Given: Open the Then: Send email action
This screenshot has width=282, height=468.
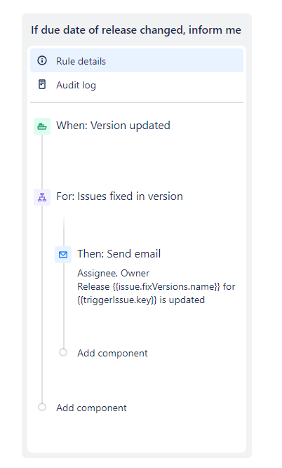Looking at the screenshot, I should click(119, 254).
